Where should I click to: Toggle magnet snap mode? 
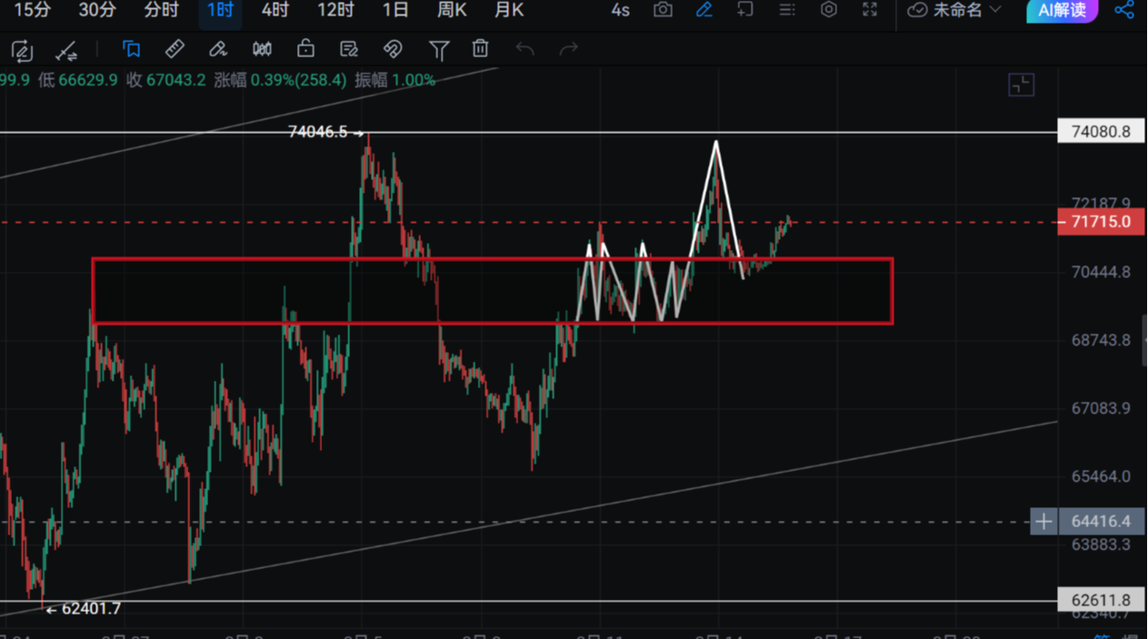[x=393, y=49]
